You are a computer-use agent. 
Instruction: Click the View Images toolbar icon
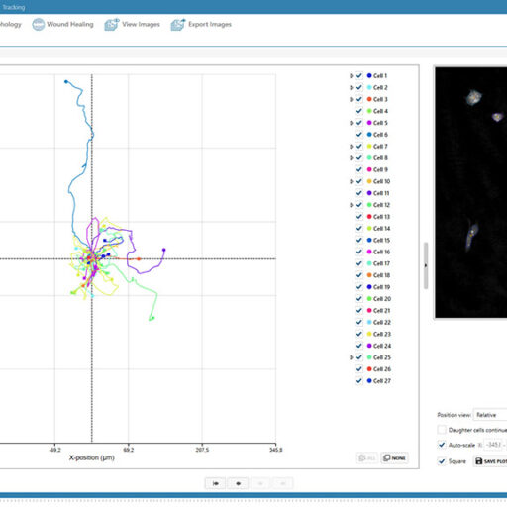pos(112,24)
